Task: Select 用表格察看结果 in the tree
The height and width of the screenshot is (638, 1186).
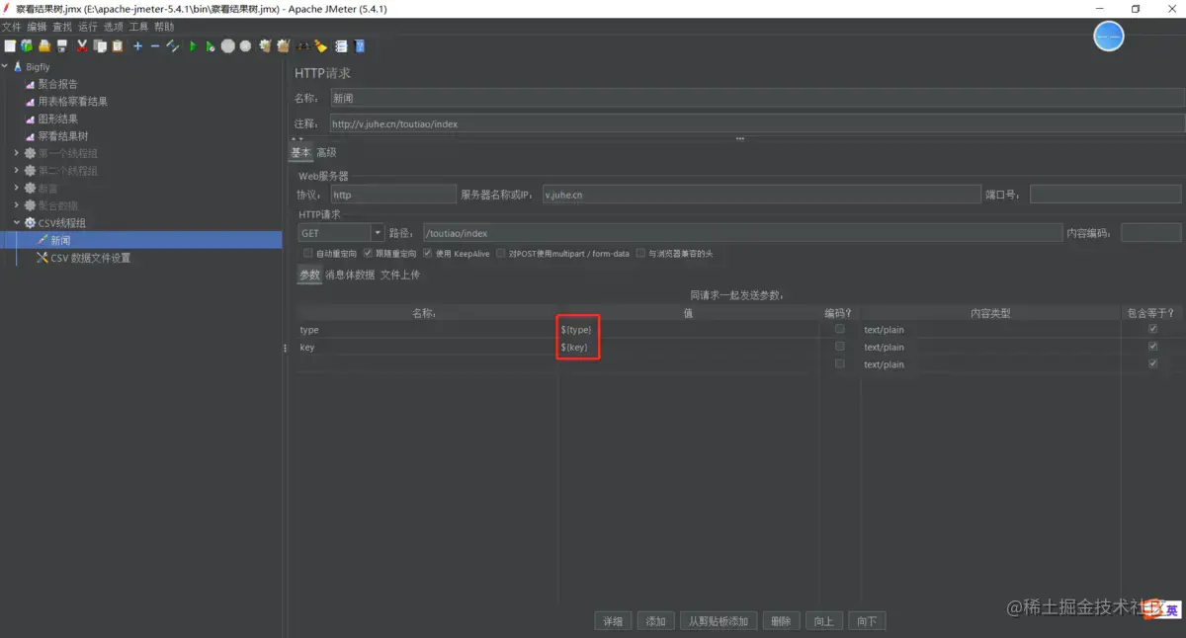Action: (x=72, y=102)
